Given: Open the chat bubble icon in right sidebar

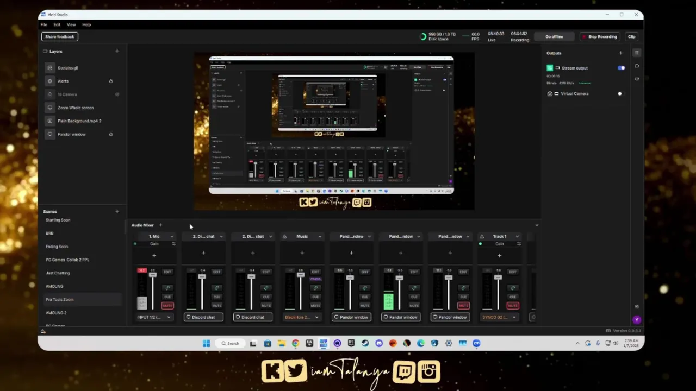Looking at the screenshot, I should [637, 66].
